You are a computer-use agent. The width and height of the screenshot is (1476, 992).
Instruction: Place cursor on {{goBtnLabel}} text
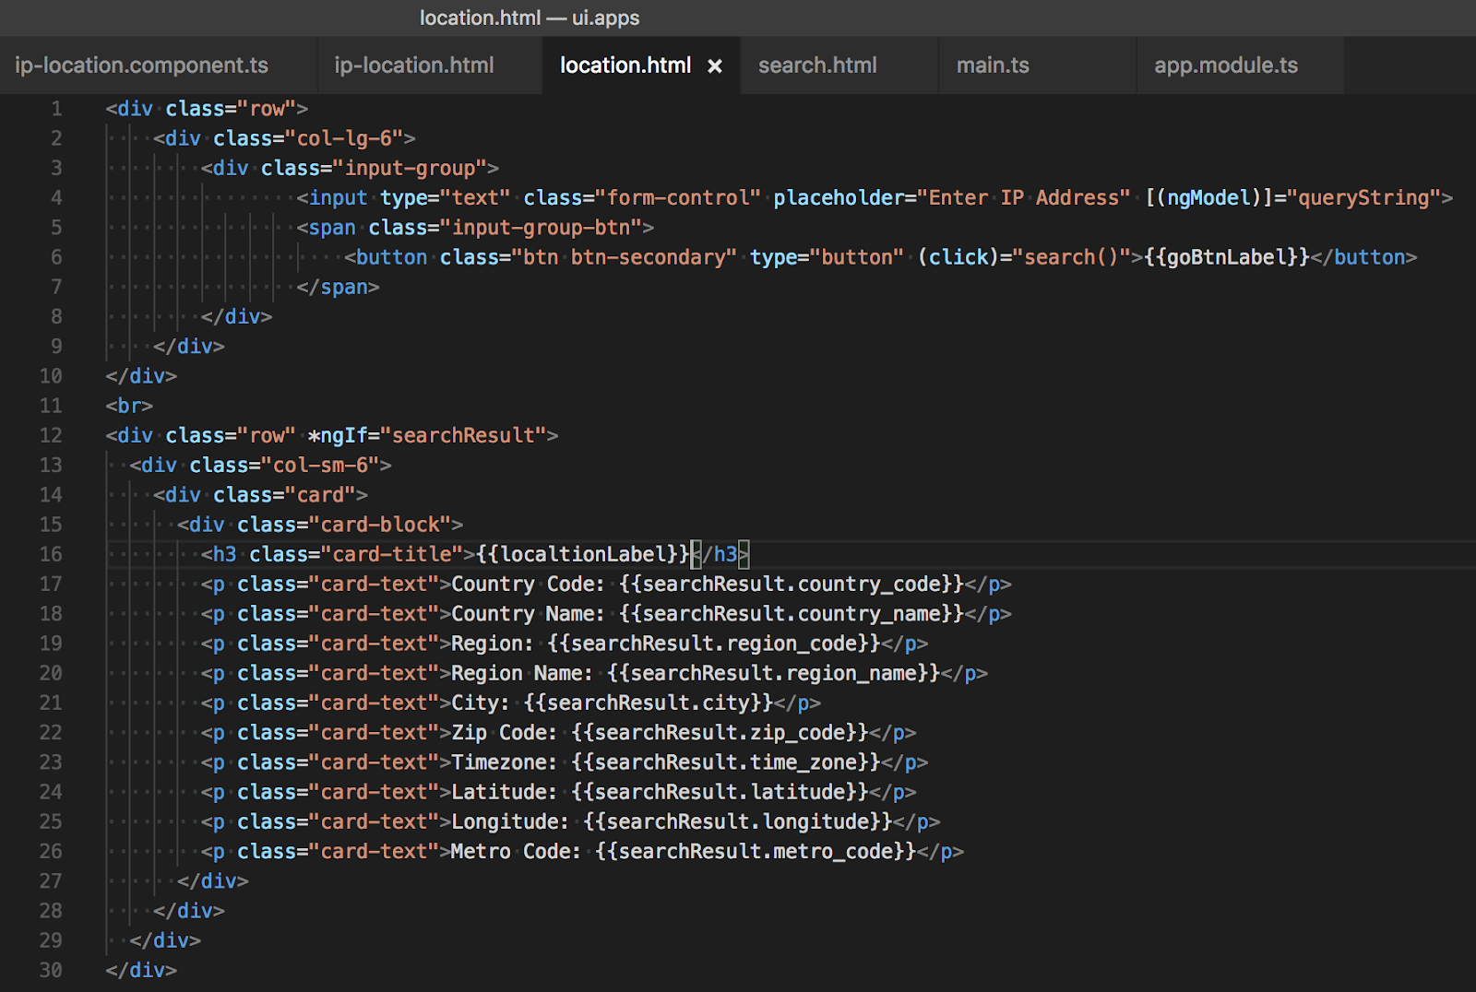point(1226,257)
